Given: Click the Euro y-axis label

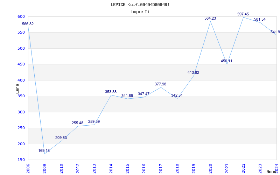Looking at the screenshot, I should coord(17,89).
